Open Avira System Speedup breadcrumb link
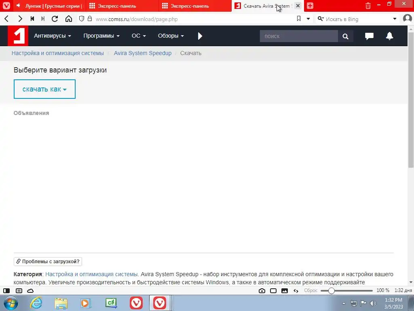414x311 pixels. [143, 53]
